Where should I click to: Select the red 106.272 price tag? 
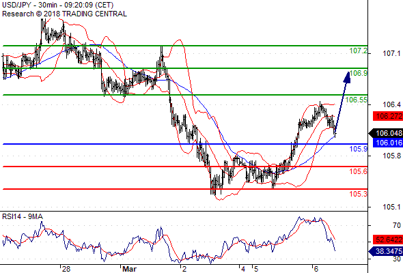[x=388, y=116]
